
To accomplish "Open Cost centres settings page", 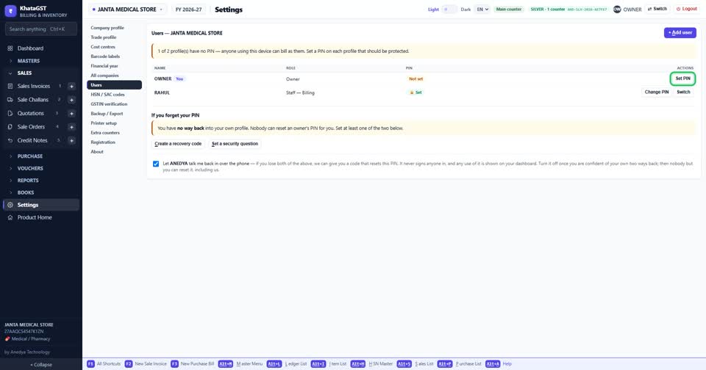I will point(114,47).
